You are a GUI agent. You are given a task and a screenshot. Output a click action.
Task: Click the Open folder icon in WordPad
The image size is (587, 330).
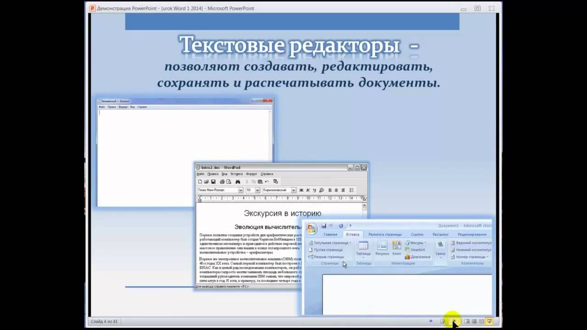point(206,181)
